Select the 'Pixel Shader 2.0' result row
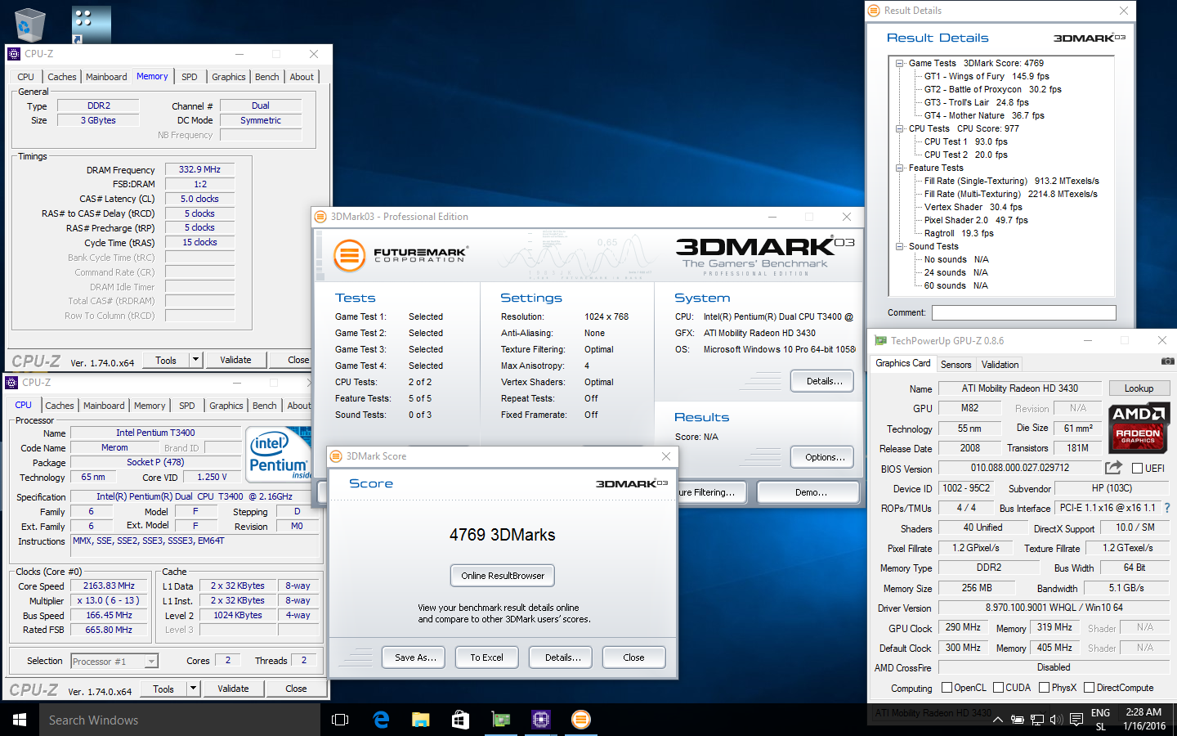The width and height of the screenshot is (1177, 736). coord(976,220)
